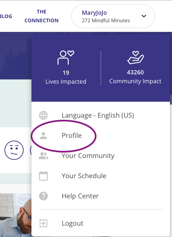The height and width of the screenshot is (237, 172).
Task: Click the Lives Impacted person-heart icon
Action: click(66, 58)
